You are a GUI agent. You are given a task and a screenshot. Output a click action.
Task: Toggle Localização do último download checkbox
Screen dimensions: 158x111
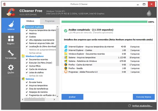click(27, 47)
